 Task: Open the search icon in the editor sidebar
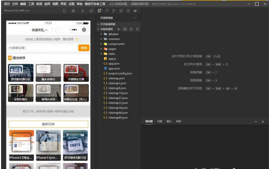click(107, 11)
